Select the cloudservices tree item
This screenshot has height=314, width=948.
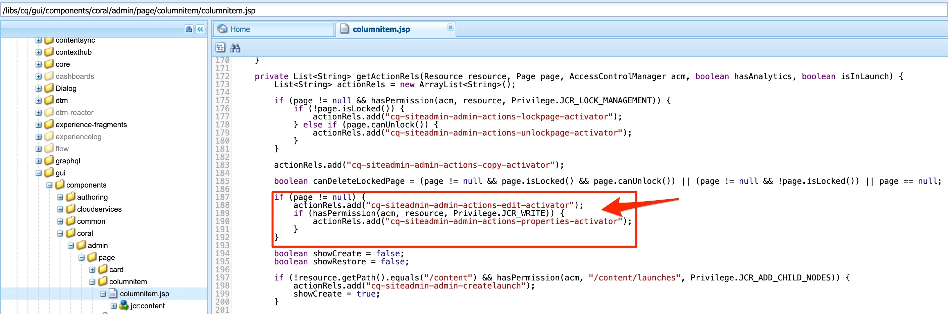click(x=99, y=209)
